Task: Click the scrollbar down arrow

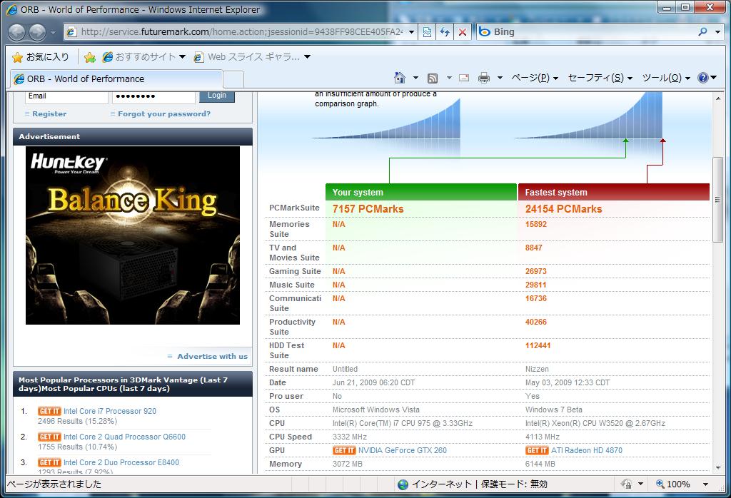Action: (x=717, y=467)
